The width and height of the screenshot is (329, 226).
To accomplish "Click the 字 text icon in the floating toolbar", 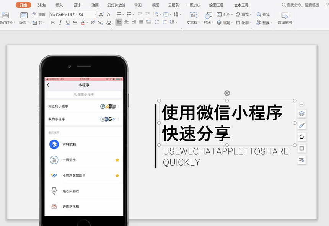I will (301, 160).
